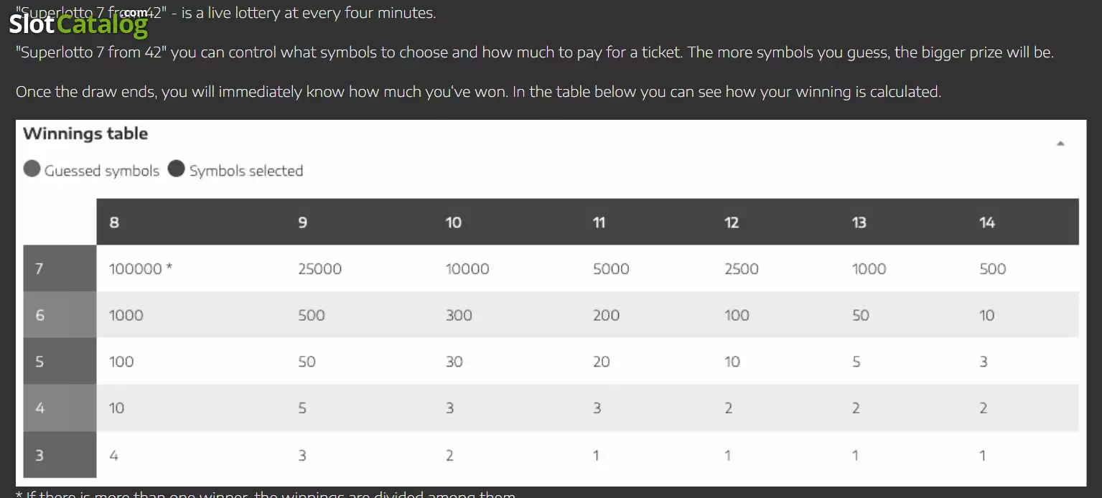1102x498 pixels.
Task: Click the SlotCatalog logo
Action: click(79, 24)
